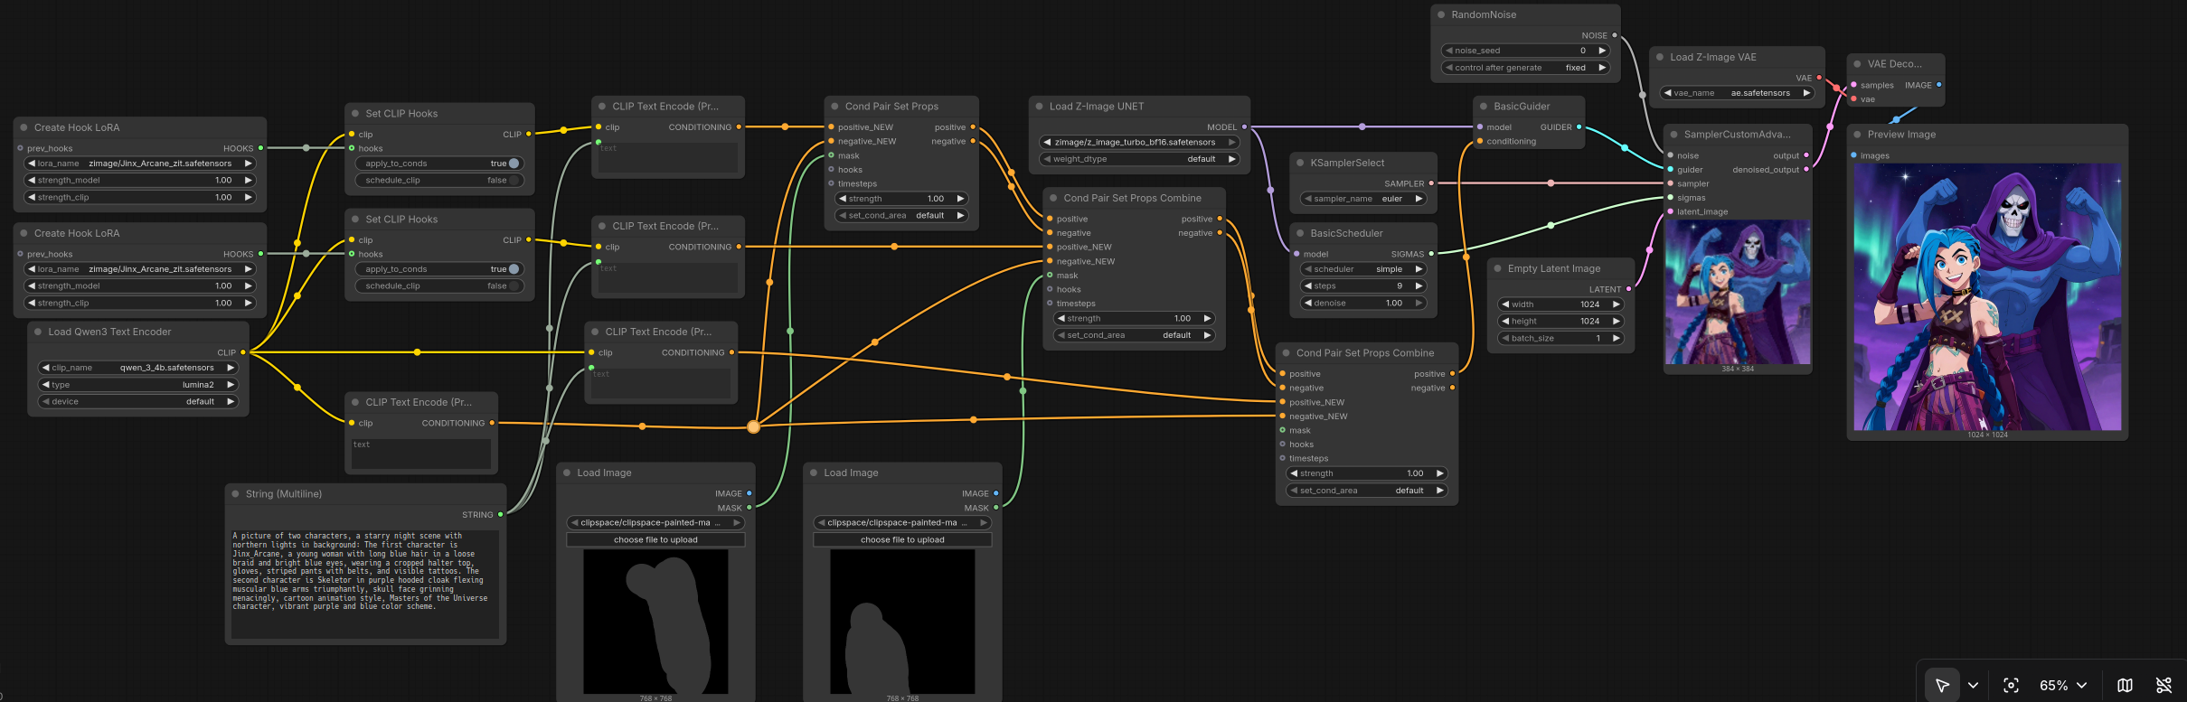Viewport: 2187px width, 702px height.
Task: Click the mask thumbnail in left Load Image
Action: [655, 622]
